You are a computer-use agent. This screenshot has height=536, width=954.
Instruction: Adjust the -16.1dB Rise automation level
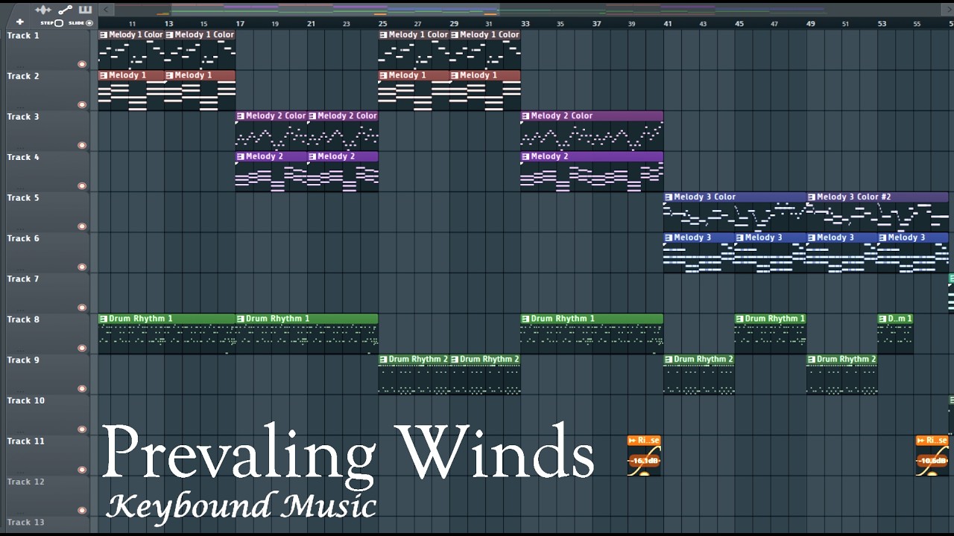(644, 461)
